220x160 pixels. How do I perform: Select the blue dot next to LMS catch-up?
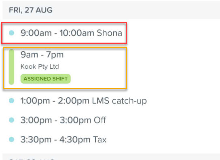[x=11, y=101]
